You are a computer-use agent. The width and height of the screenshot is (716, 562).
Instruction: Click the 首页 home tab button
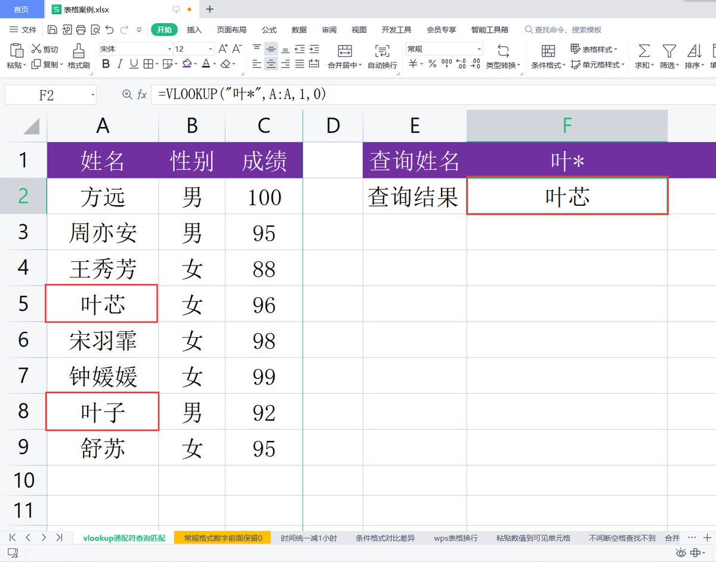tap(21, 9)
